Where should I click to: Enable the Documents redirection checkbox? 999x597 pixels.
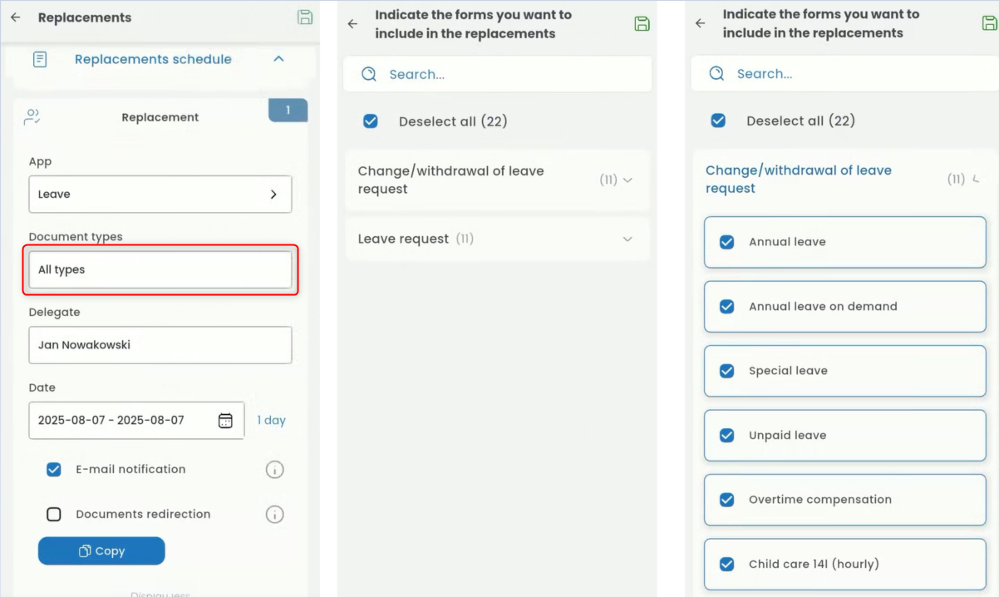point(54,515)
